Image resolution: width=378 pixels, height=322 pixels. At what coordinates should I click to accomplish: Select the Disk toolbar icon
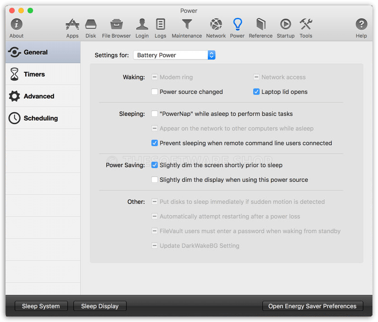coord(90,27)
